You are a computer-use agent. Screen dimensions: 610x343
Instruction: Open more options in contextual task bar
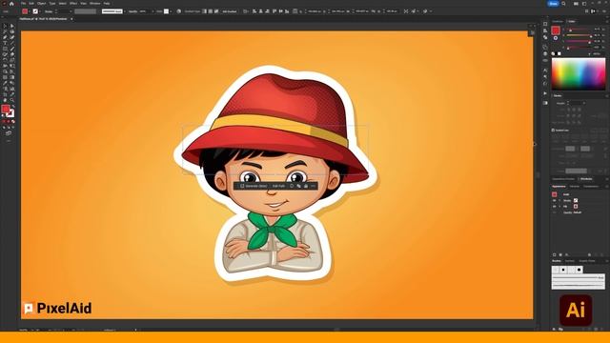(314, 187)
